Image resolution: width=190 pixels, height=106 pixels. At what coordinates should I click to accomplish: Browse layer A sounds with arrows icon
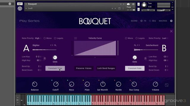coord(52,45)
